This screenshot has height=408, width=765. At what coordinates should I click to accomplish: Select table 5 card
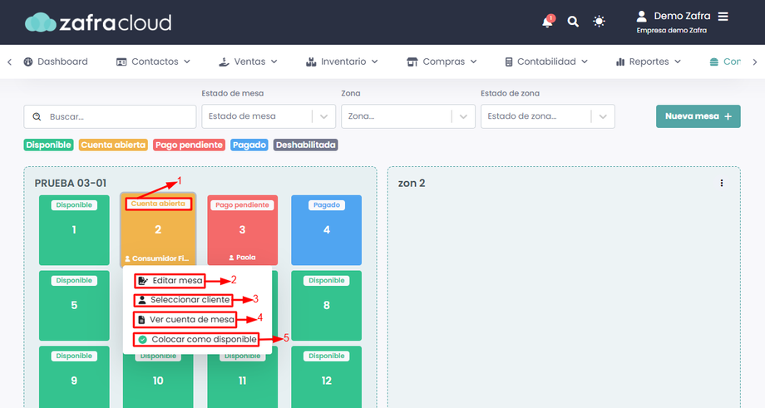74,306
